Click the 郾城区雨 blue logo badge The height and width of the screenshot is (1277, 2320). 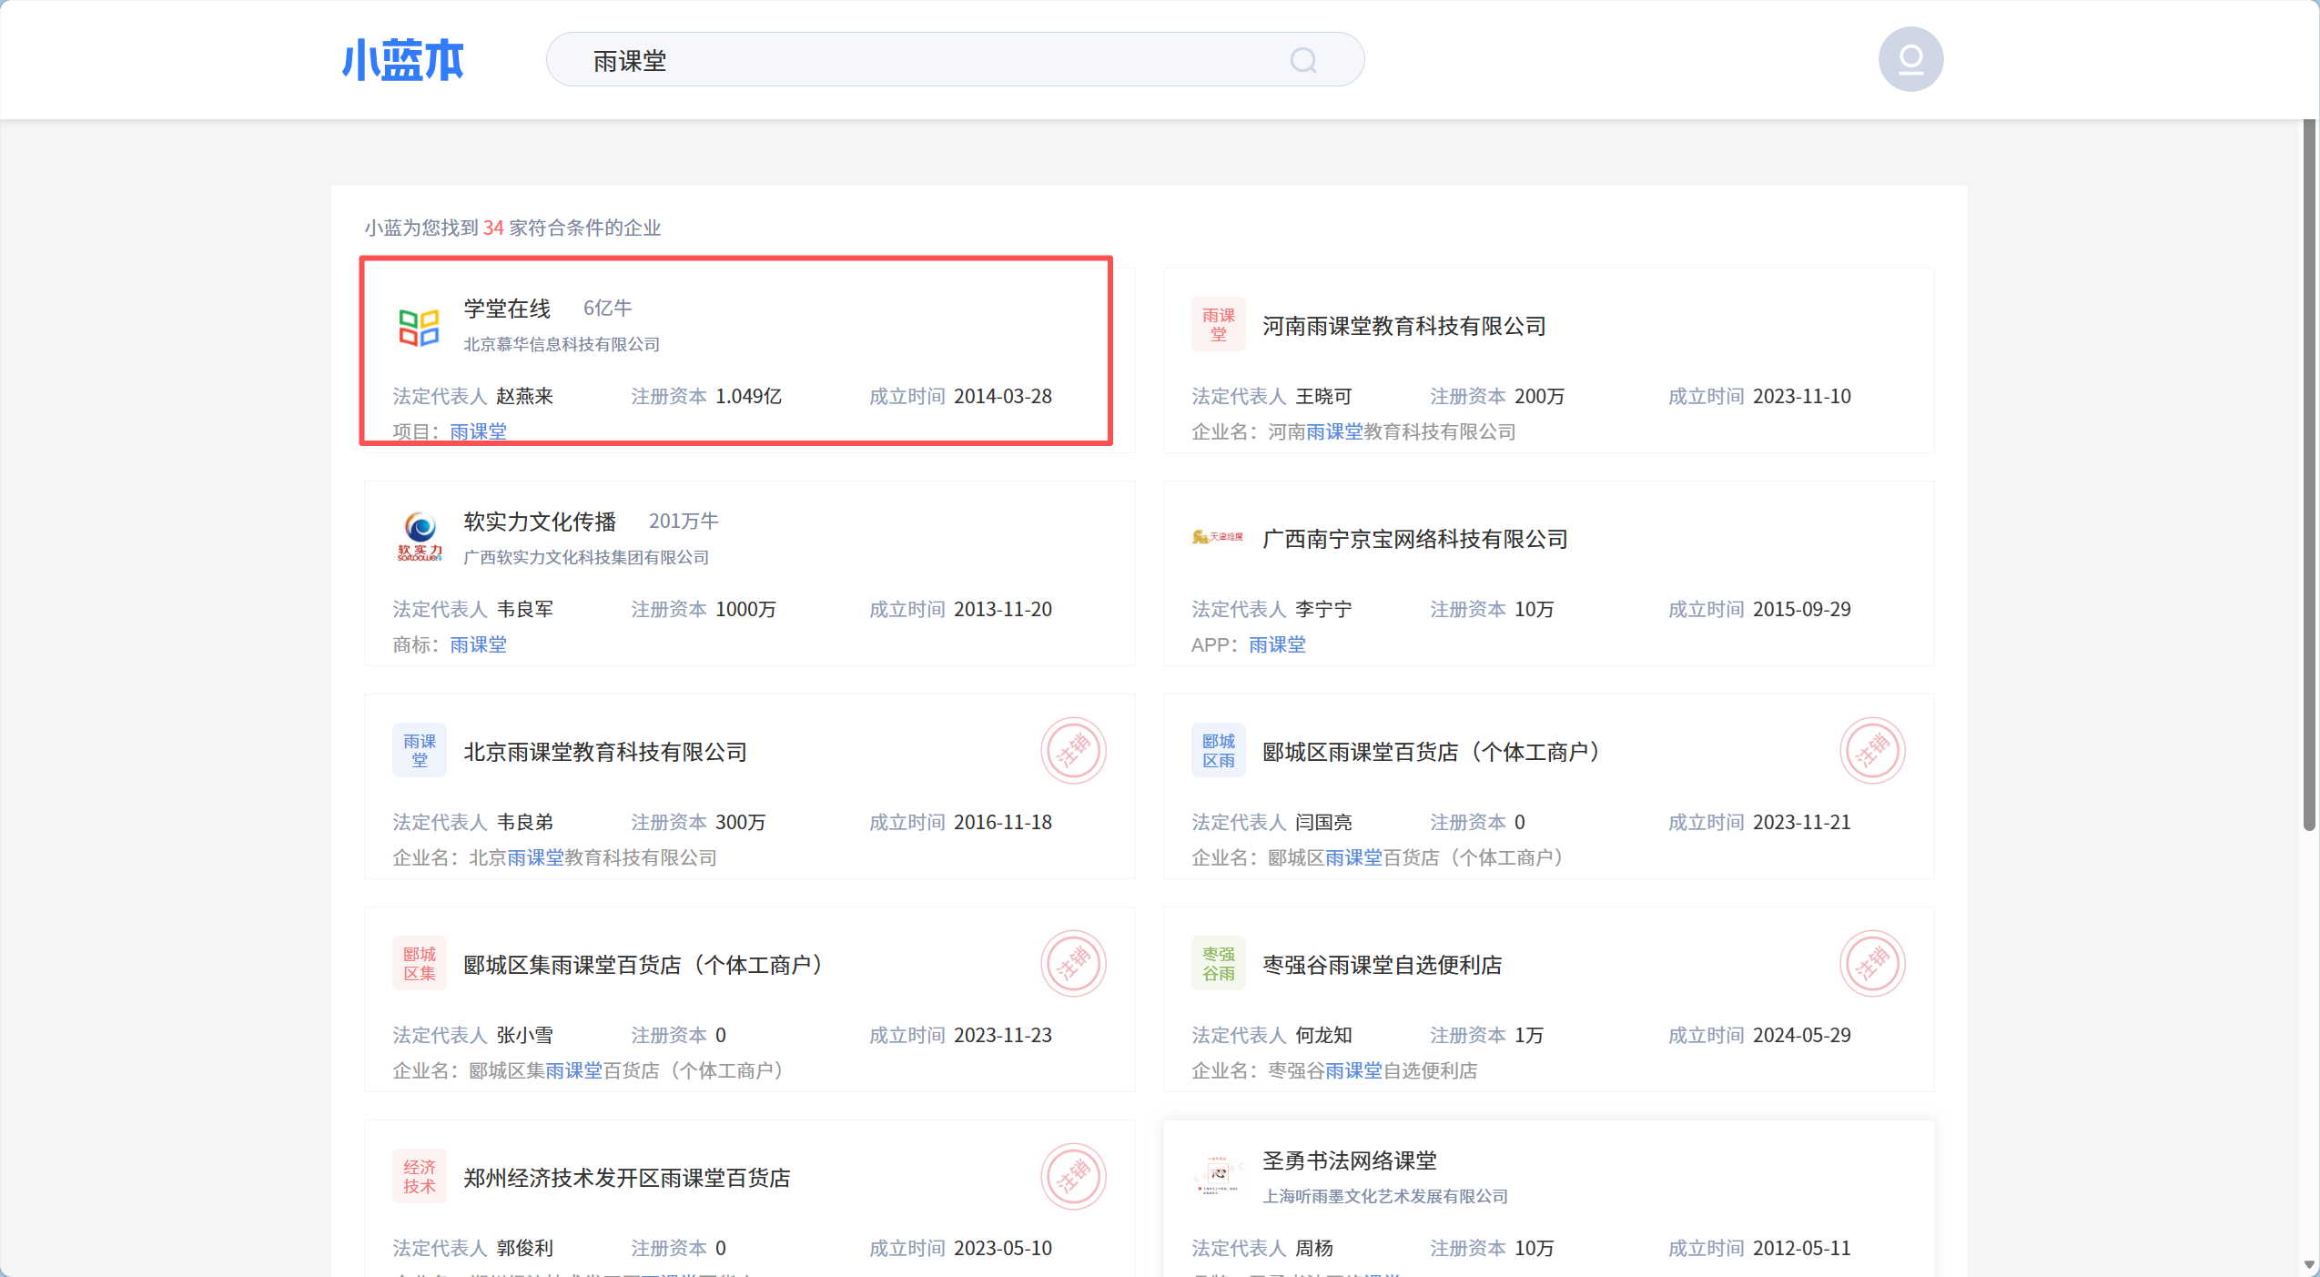coord(1218,751)
